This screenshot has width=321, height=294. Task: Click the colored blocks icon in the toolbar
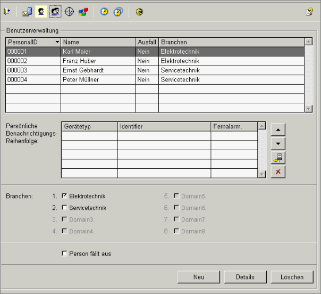tap(83, 11)
